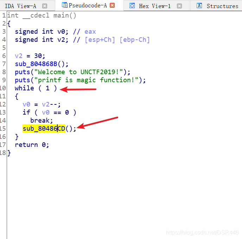Click the main function name in the declaration

click(x=61, y=15)
